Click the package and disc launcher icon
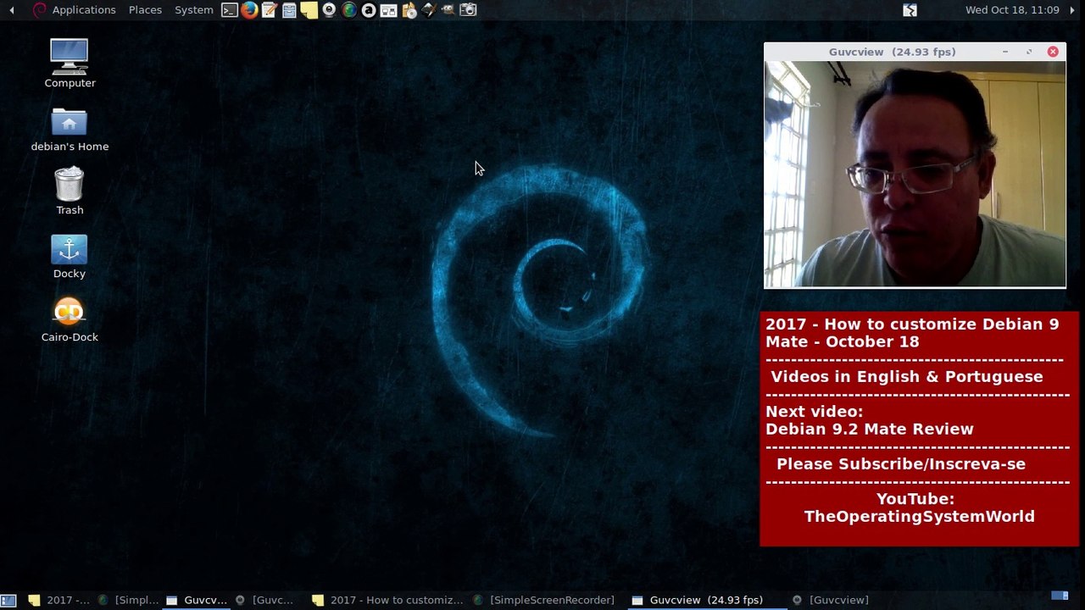 (x=409, y=10)
